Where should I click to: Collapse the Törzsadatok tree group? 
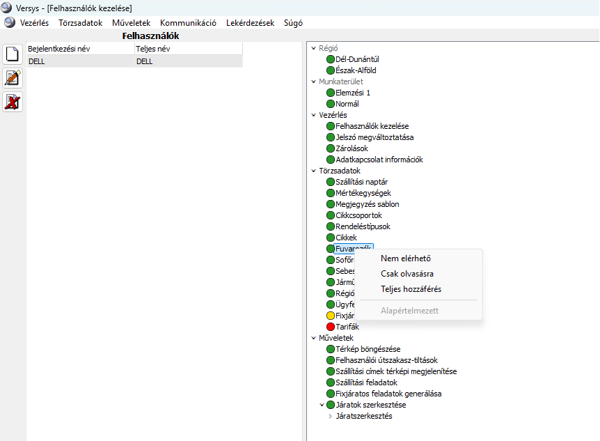pos(313,171)
